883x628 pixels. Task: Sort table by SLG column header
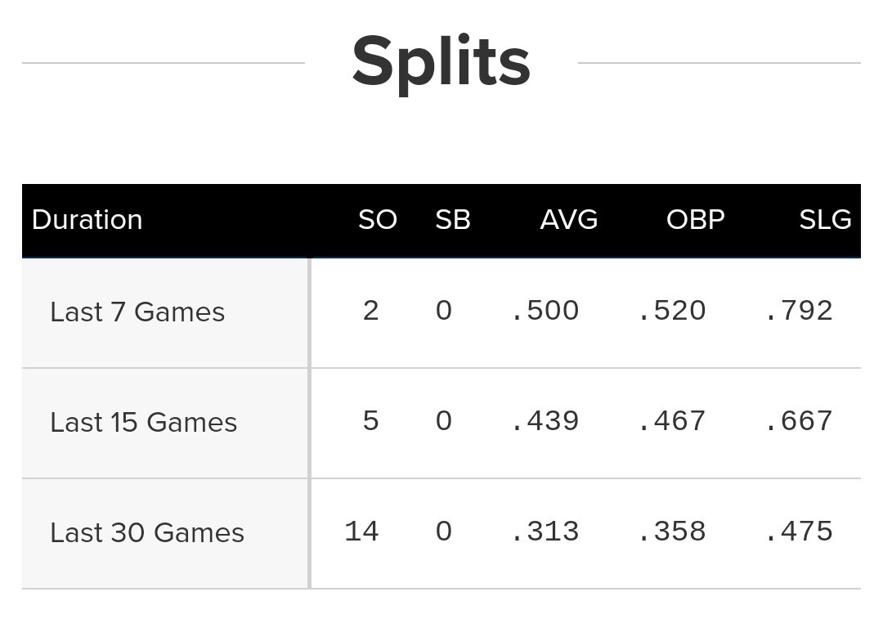tap(825, 220)
